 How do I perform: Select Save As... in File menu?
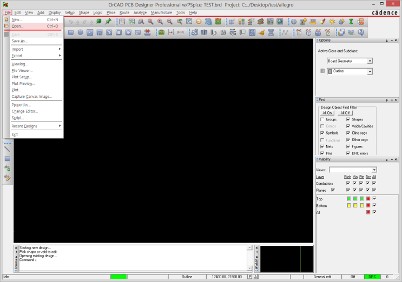click(34, 41)
